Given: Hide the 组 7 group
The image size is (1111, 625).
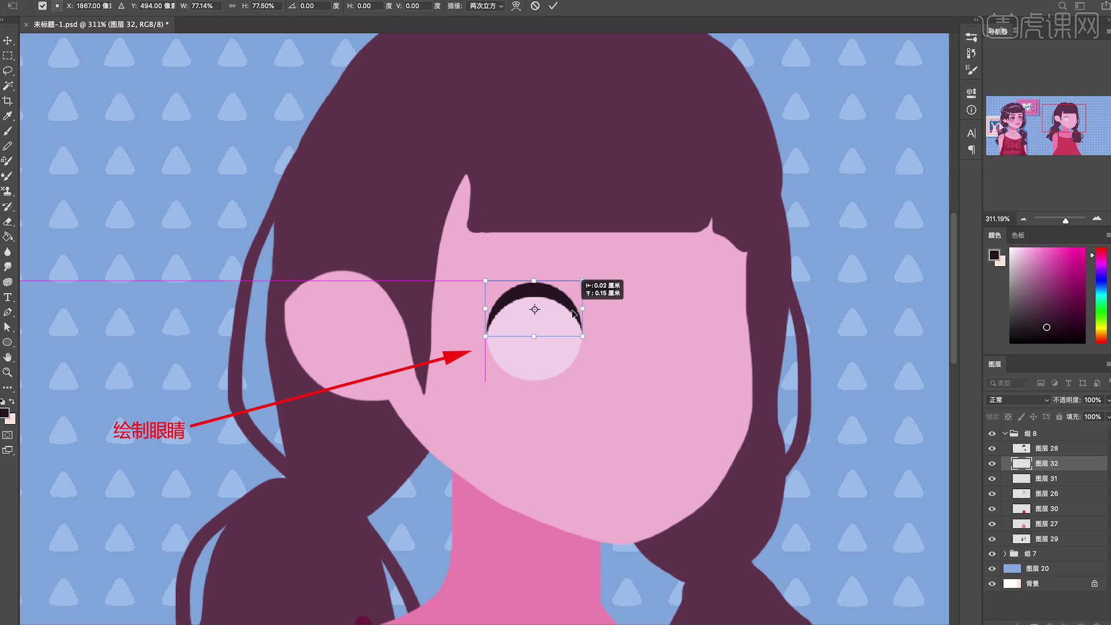Looking at the screenshot, I should (x=992, y=553).
